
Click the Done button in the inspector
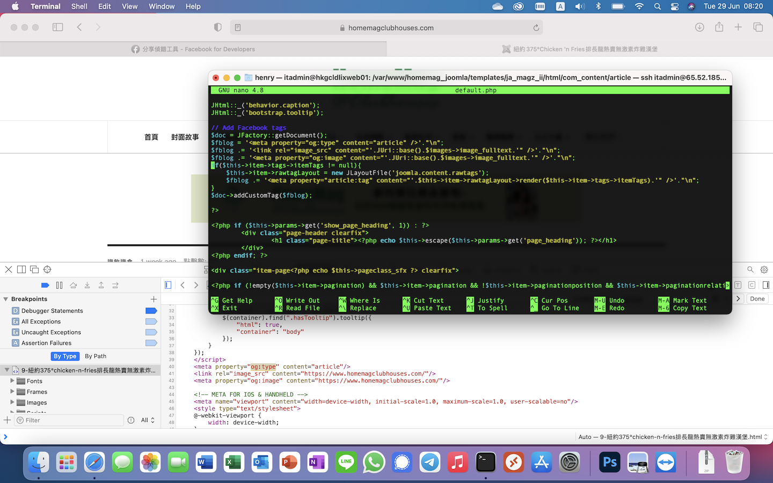(x=757, y=299)
